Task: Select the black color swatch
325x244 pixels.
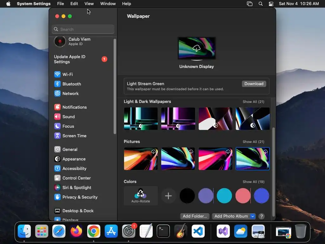Action: pos(187,196)
